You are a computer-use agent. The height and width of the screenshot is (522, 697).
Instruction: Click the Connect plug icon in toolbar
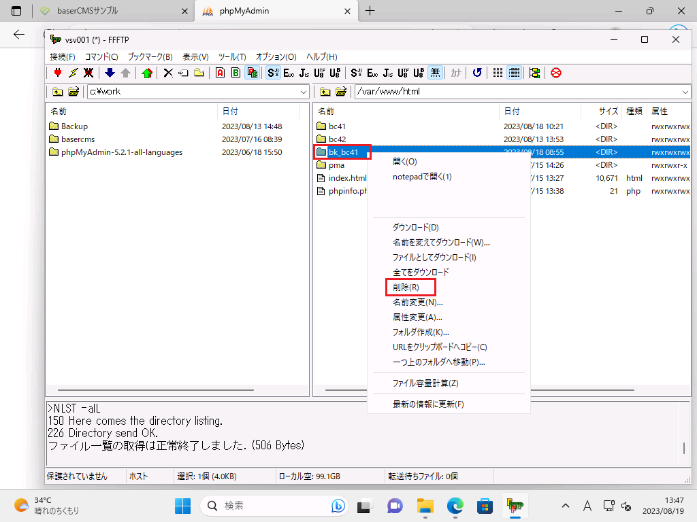(58, 73)
